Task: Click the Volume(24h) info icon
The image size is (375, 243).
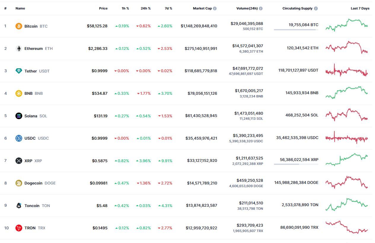Action: pos(261,8)
